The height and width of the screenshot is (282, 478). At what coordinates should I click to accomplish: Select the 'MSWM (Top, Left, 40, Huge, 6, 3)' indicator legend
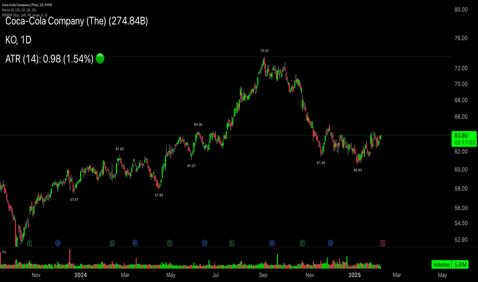point(25,15)
